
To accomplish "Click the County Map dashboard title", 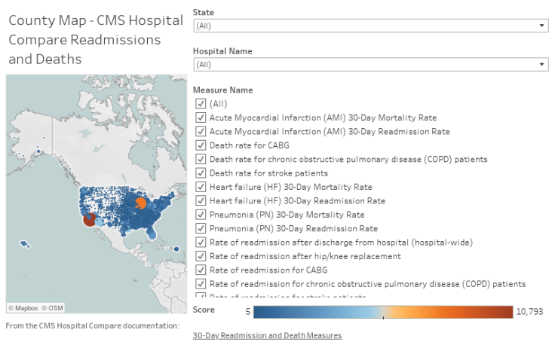I will pyautogui.click(x=95, y=39).
